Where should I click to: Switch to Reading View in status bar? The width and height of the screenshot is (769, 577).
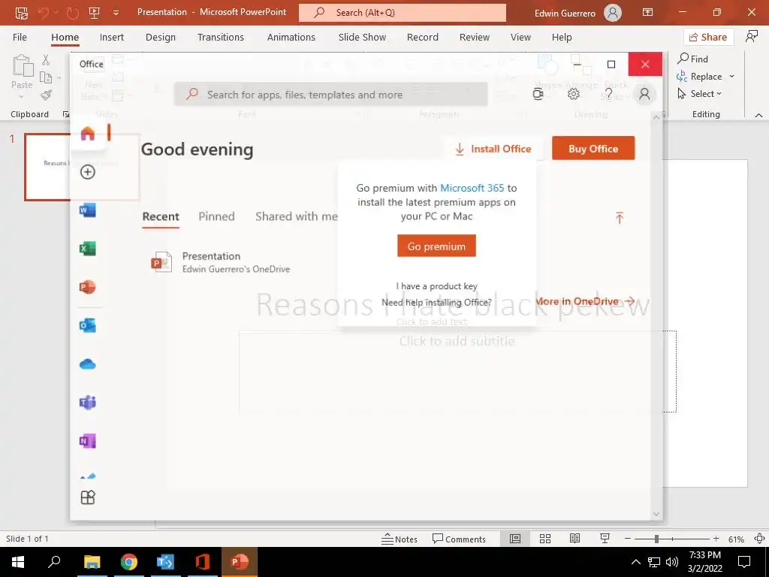574,539
